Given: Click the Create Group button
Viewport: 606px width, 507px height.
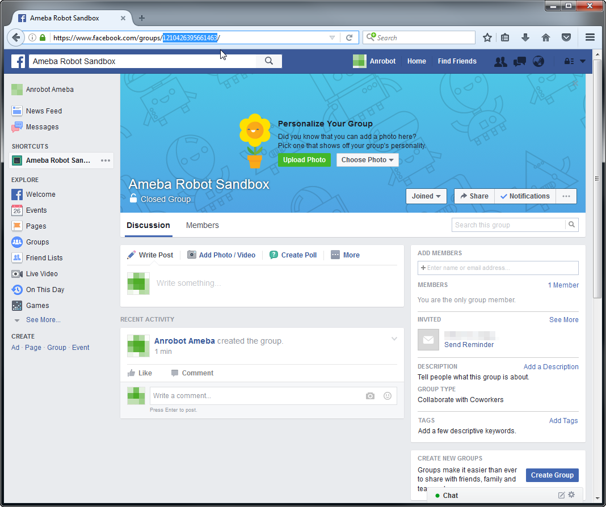Looking at the screenshot, I should (552, 475).
